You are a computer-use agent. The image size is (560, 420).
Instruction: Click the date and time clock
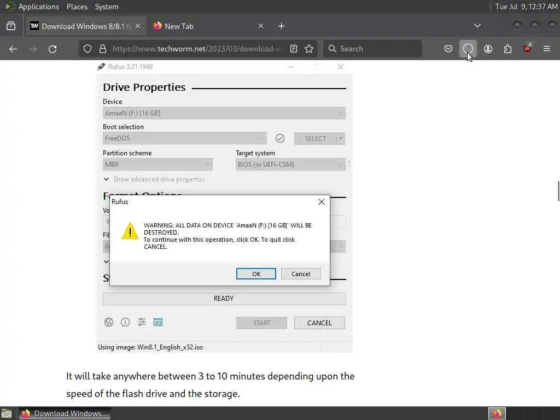[526, 7]
